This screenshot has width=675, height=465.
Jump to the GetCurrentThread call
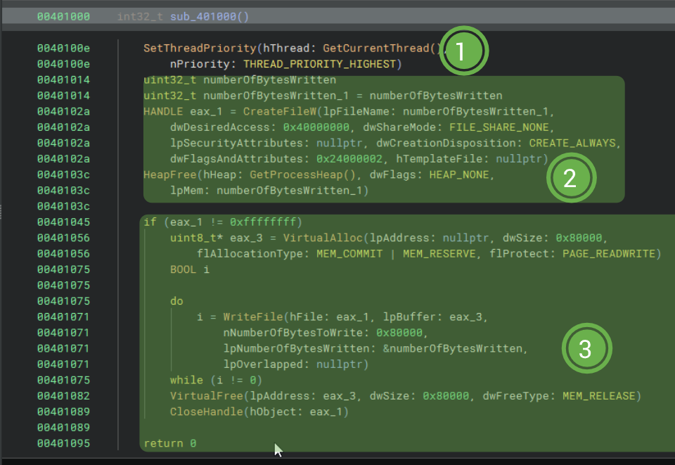[x=375, y=49]
